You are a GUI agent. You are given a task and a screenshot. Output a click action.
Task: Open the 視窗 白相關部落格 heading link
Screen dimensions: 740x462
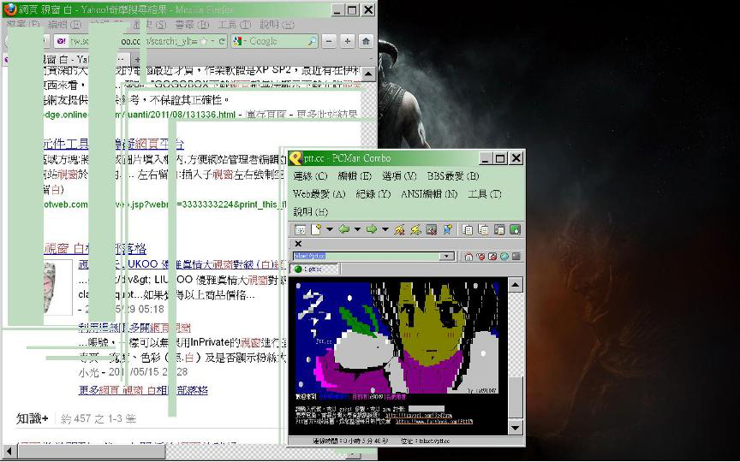[x=95, y=248]
